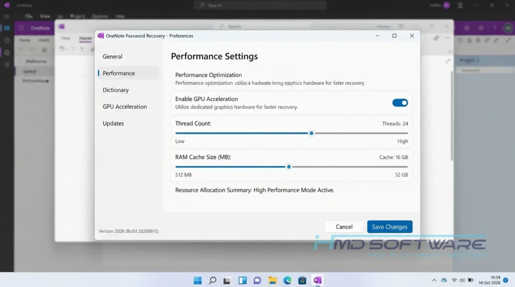The image size is (515, 287).
Task: Open View menu in background window
Action: pos(45,16)
